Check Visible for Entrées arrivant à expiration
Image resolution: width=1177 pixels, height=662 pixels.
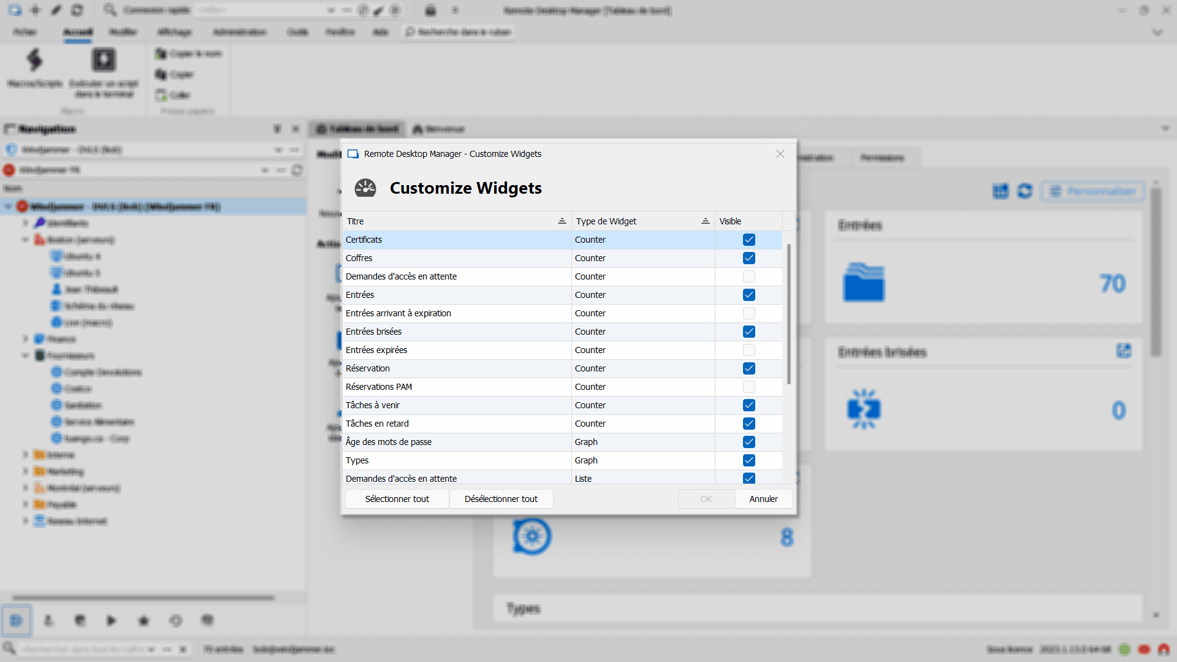tap(748, 313)
